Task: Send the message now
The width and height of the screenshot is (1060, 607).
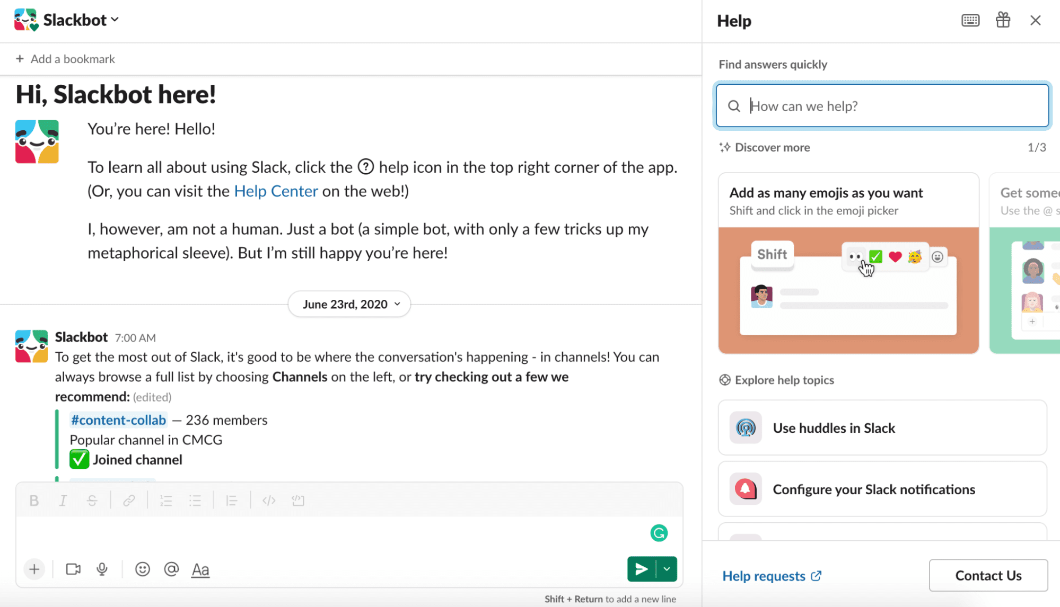Action: (x=642, y=569)
